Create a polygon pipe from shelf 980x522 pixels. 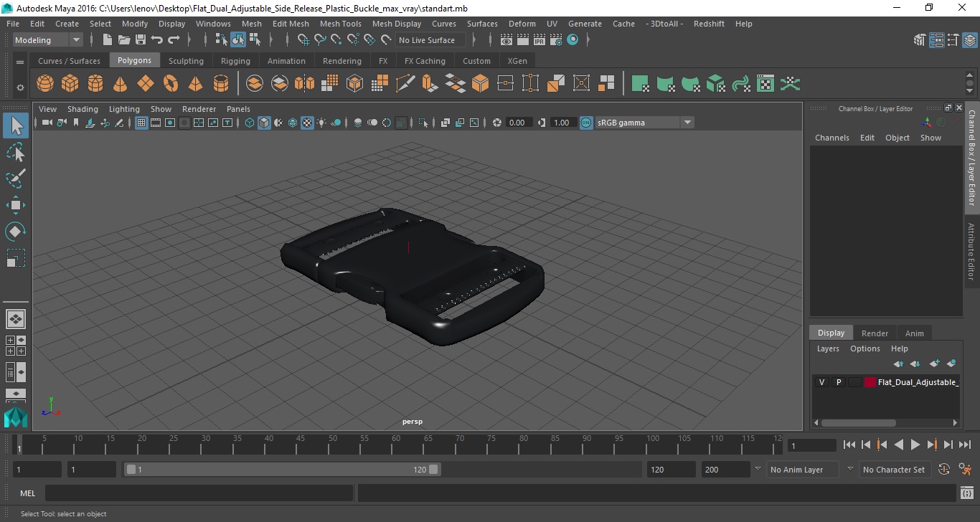[221, 84]
